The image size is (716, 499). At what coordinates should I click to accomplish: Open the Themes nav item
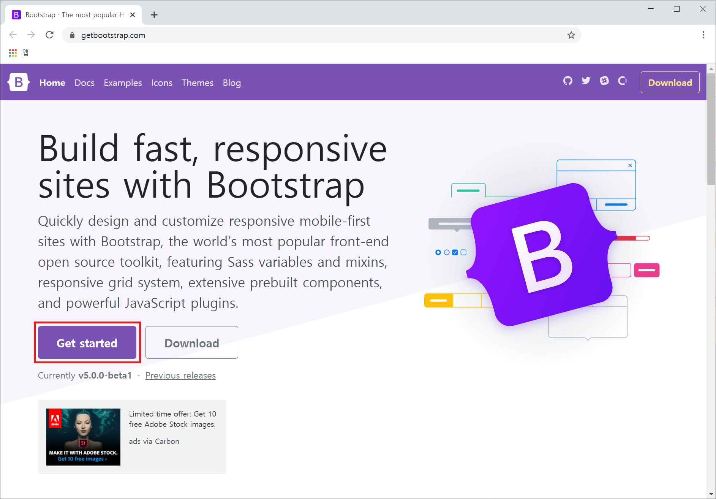(x=198, y=83)
